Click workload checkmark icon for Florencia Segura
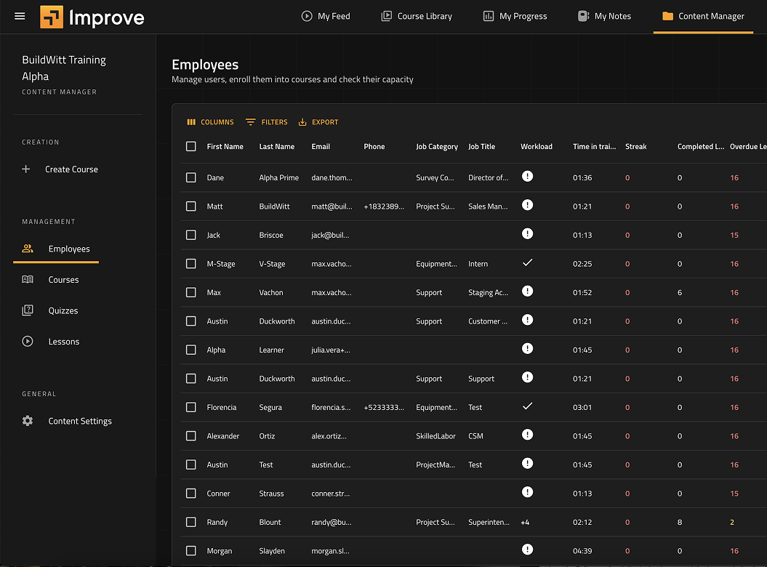The height and width of the screenshot is (567, 767). [x=528, y=406]
